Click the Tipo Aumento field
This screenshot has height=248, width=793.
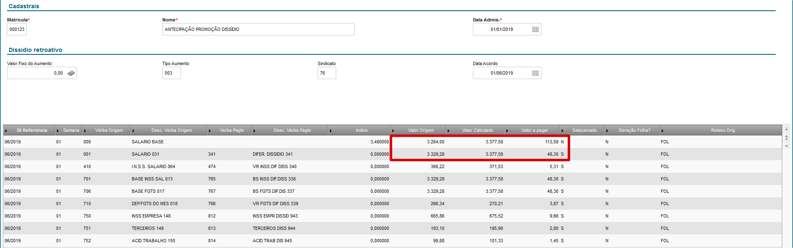click(171, 73)
